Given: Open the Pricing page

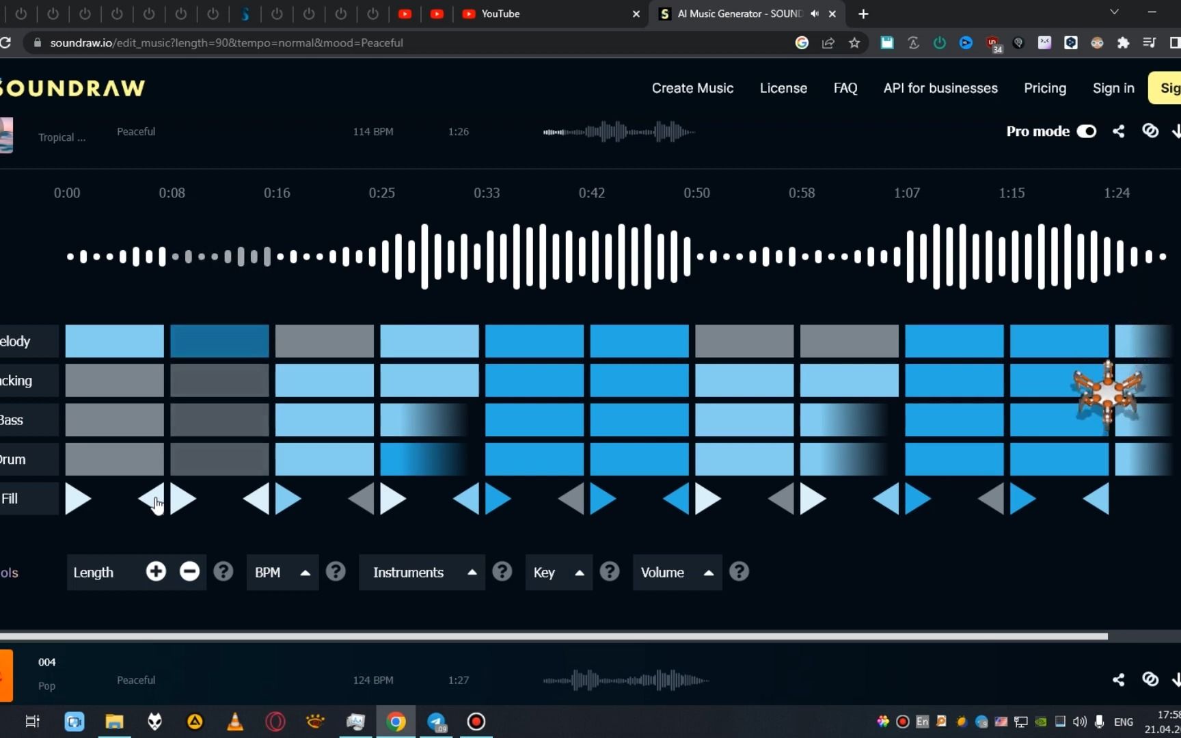Looking at the screenshot, I should tap(1045, 87).
